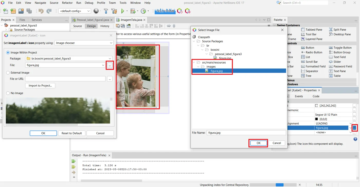Undo the last action from the toolbar

click(41, 11)
